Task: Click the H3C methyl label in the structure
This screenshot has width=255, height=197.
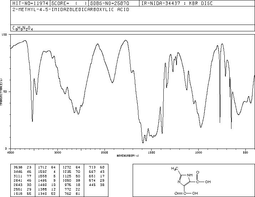Action: [x=175, y=169]
